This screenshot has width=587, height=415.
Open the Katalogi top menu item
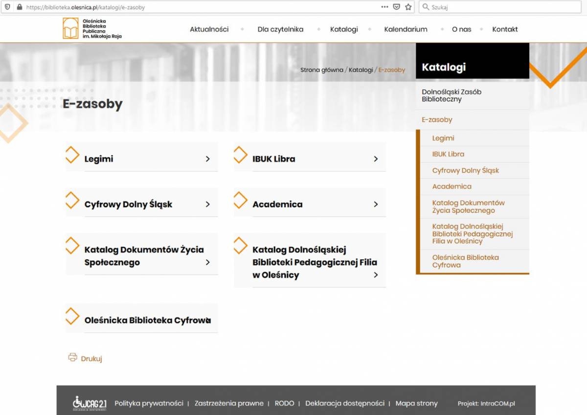pos(344,29)
